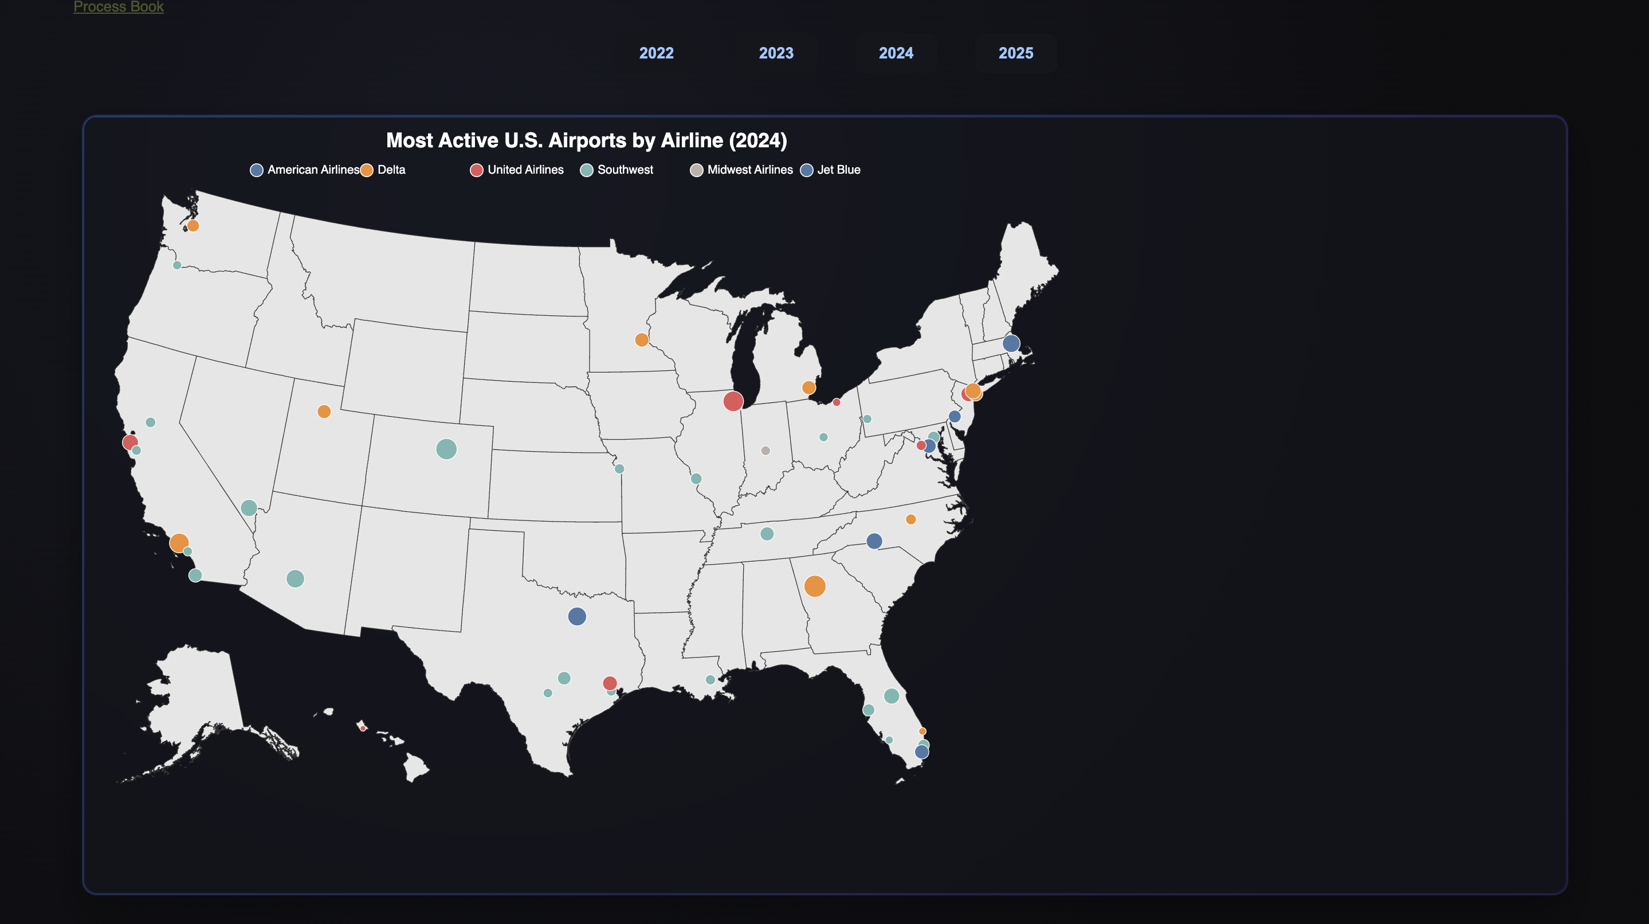The height and width of the screenshot is (924, 1649).
Task: Click the orange Delta bubble in Washington state
Action: (x=193, y=226)
